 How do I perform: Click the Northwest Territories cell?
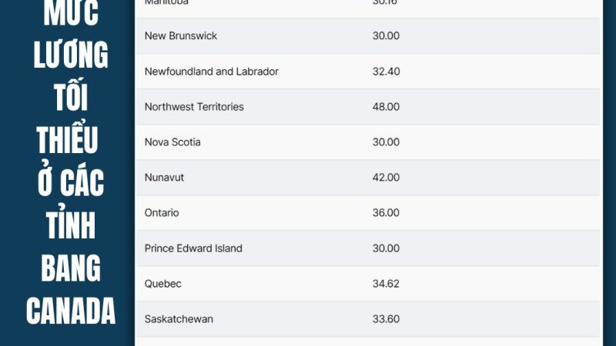pos(194,107)
